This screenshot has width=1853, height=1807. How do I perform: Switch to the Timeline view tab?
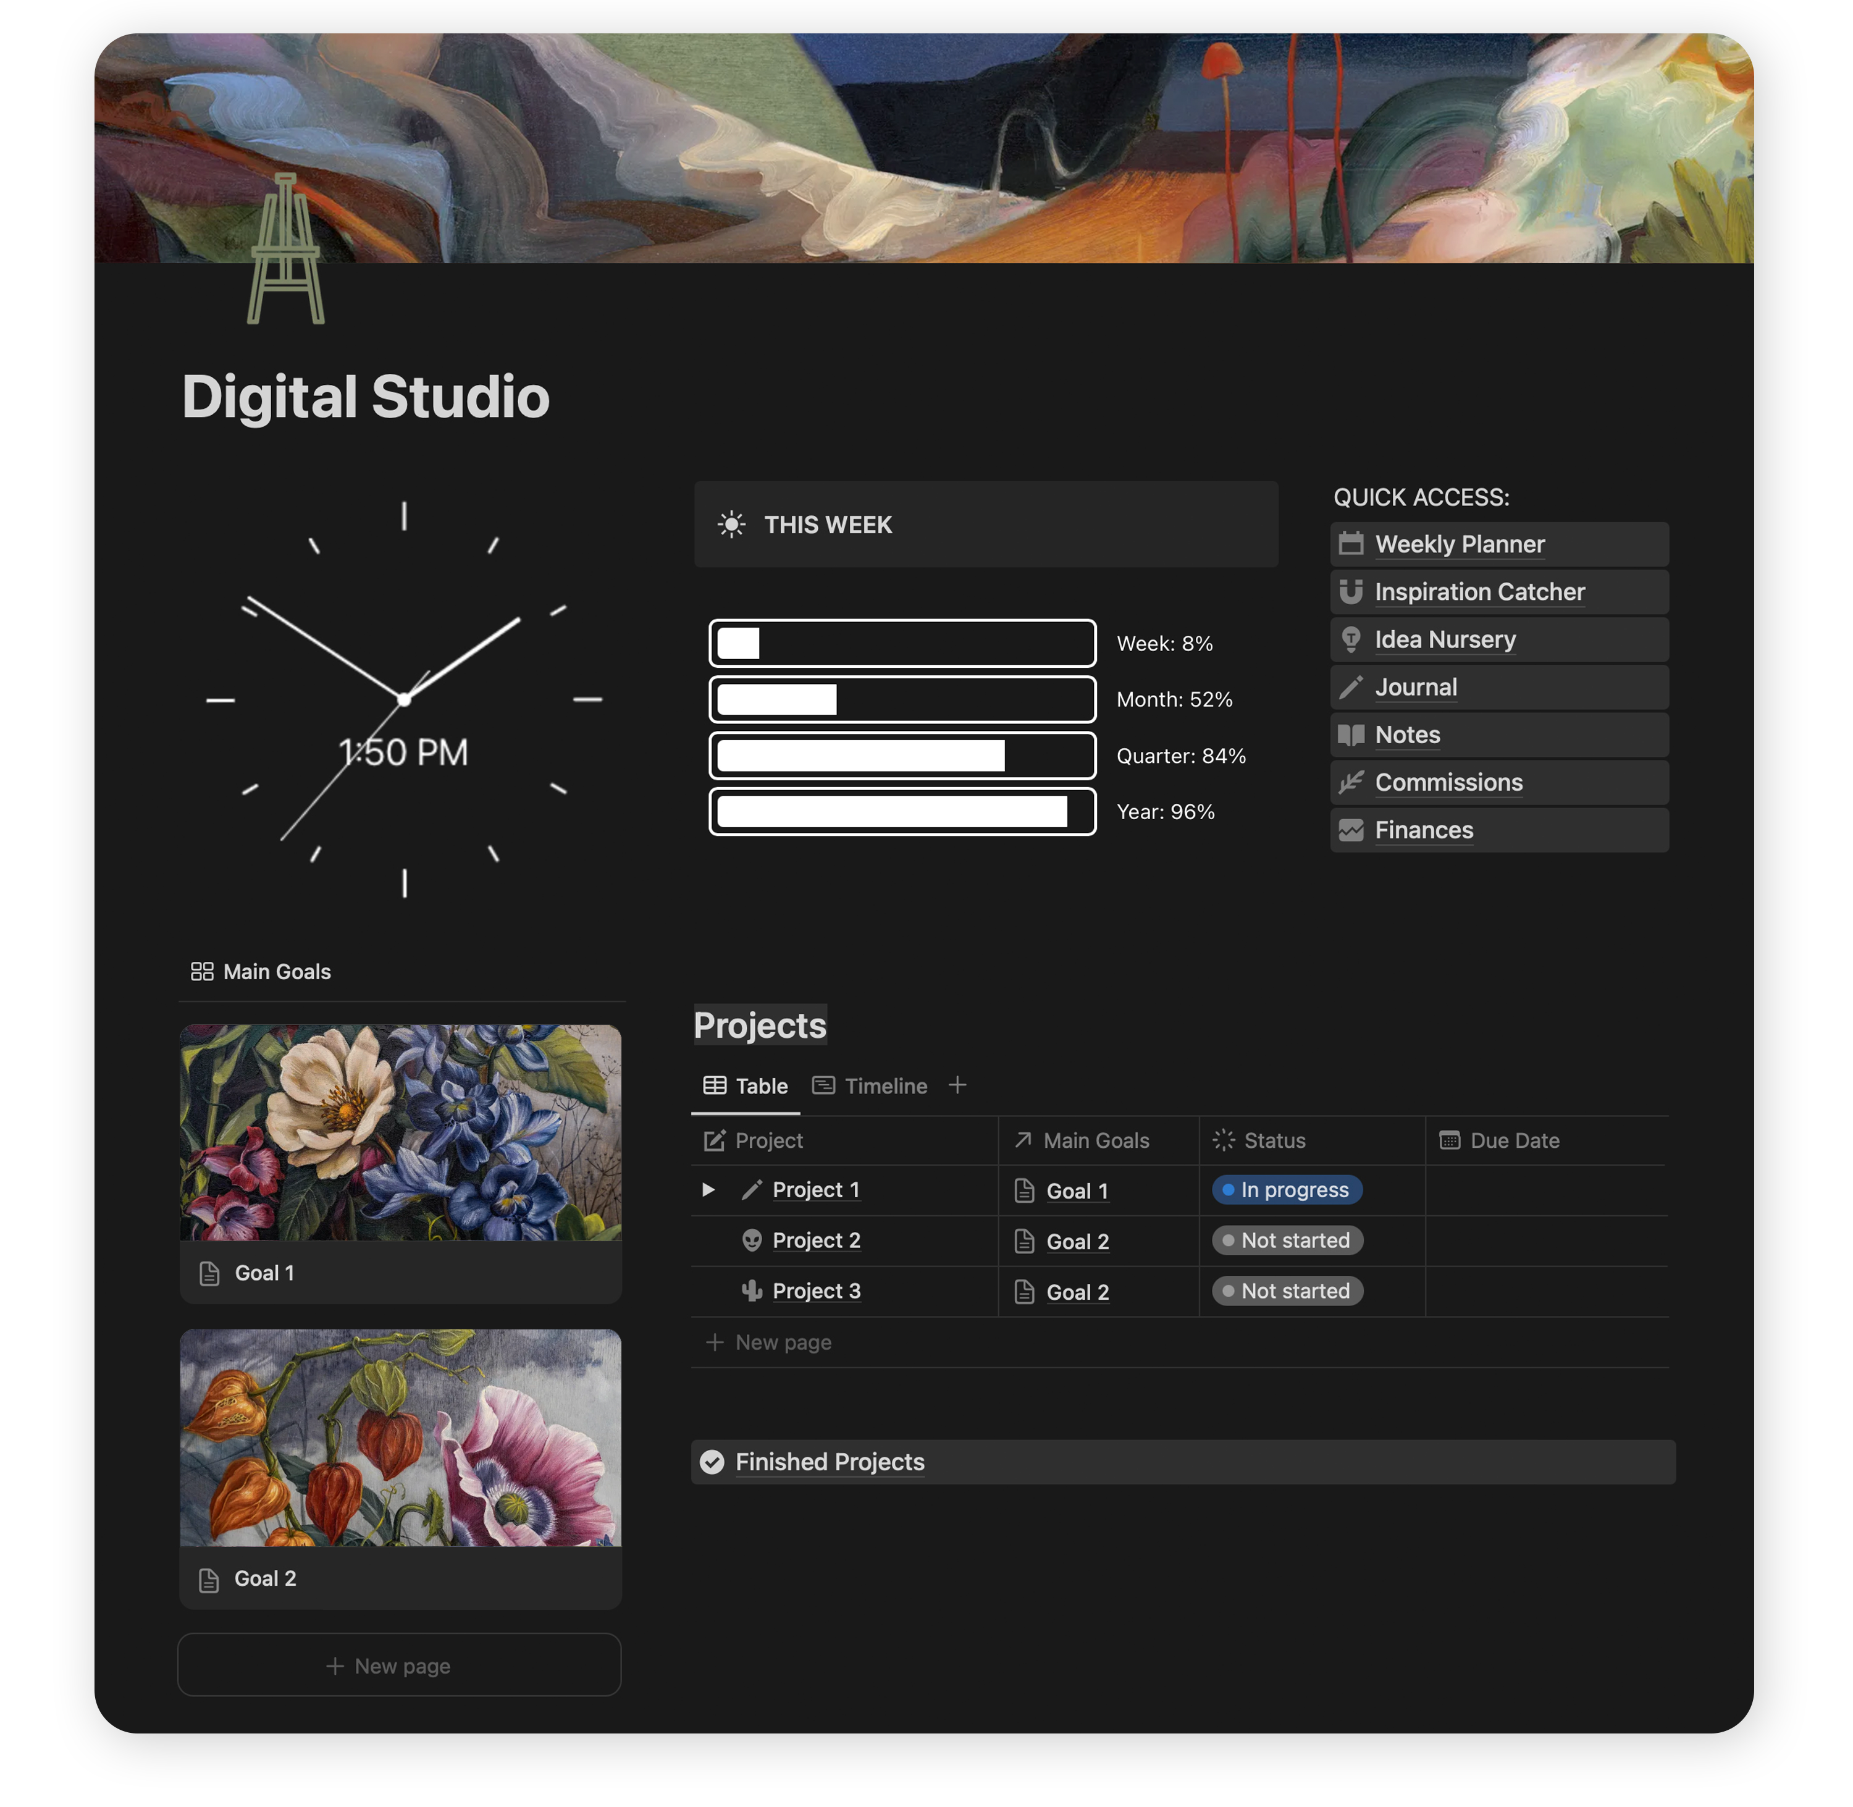coord(869,1085)
